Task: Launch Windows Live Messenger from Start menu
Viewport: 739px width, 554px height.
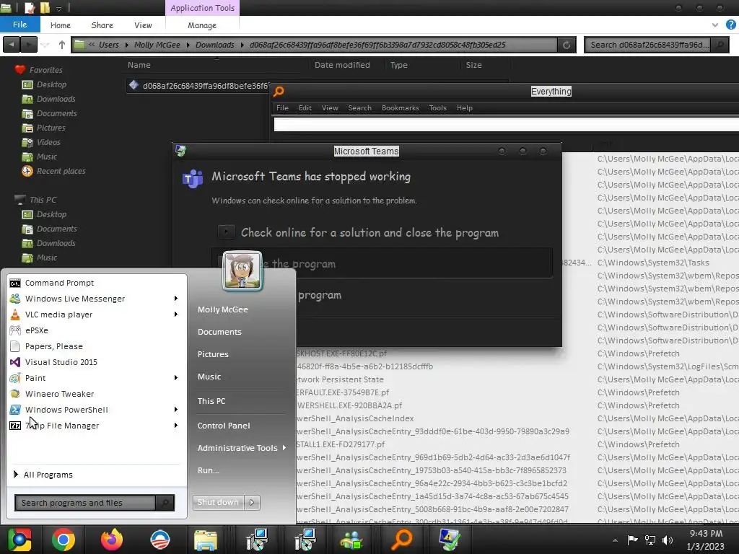Action: 74,299
